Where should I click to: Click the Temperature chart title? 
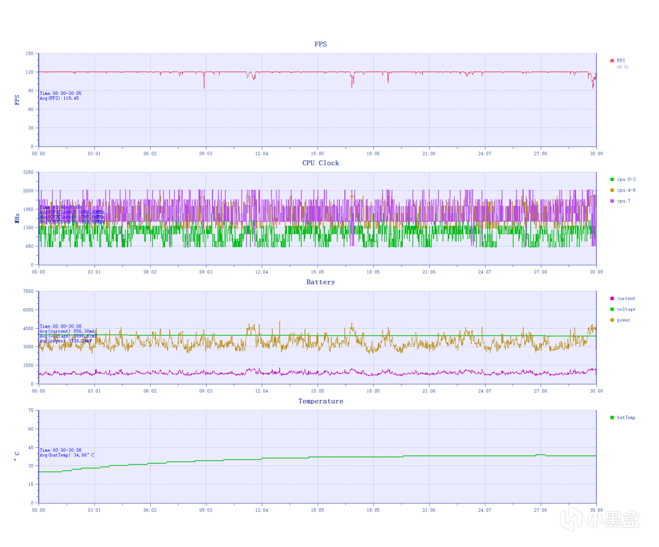coord(320,401)
